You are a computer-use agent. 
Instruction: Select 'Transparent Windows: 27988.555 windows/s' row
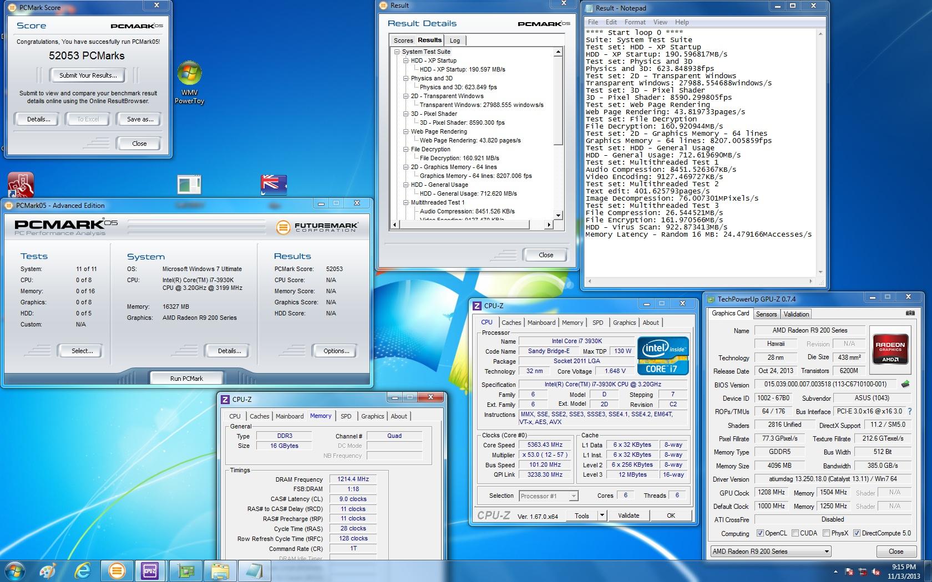pos(482,105)
